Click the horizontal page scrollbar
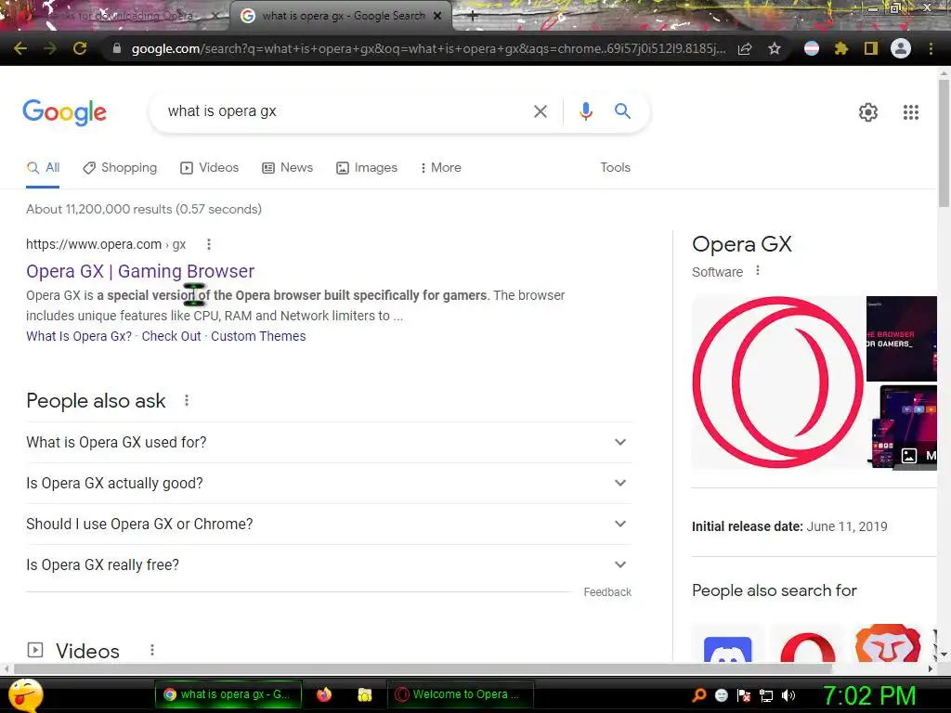 click(x=423, y=668)
